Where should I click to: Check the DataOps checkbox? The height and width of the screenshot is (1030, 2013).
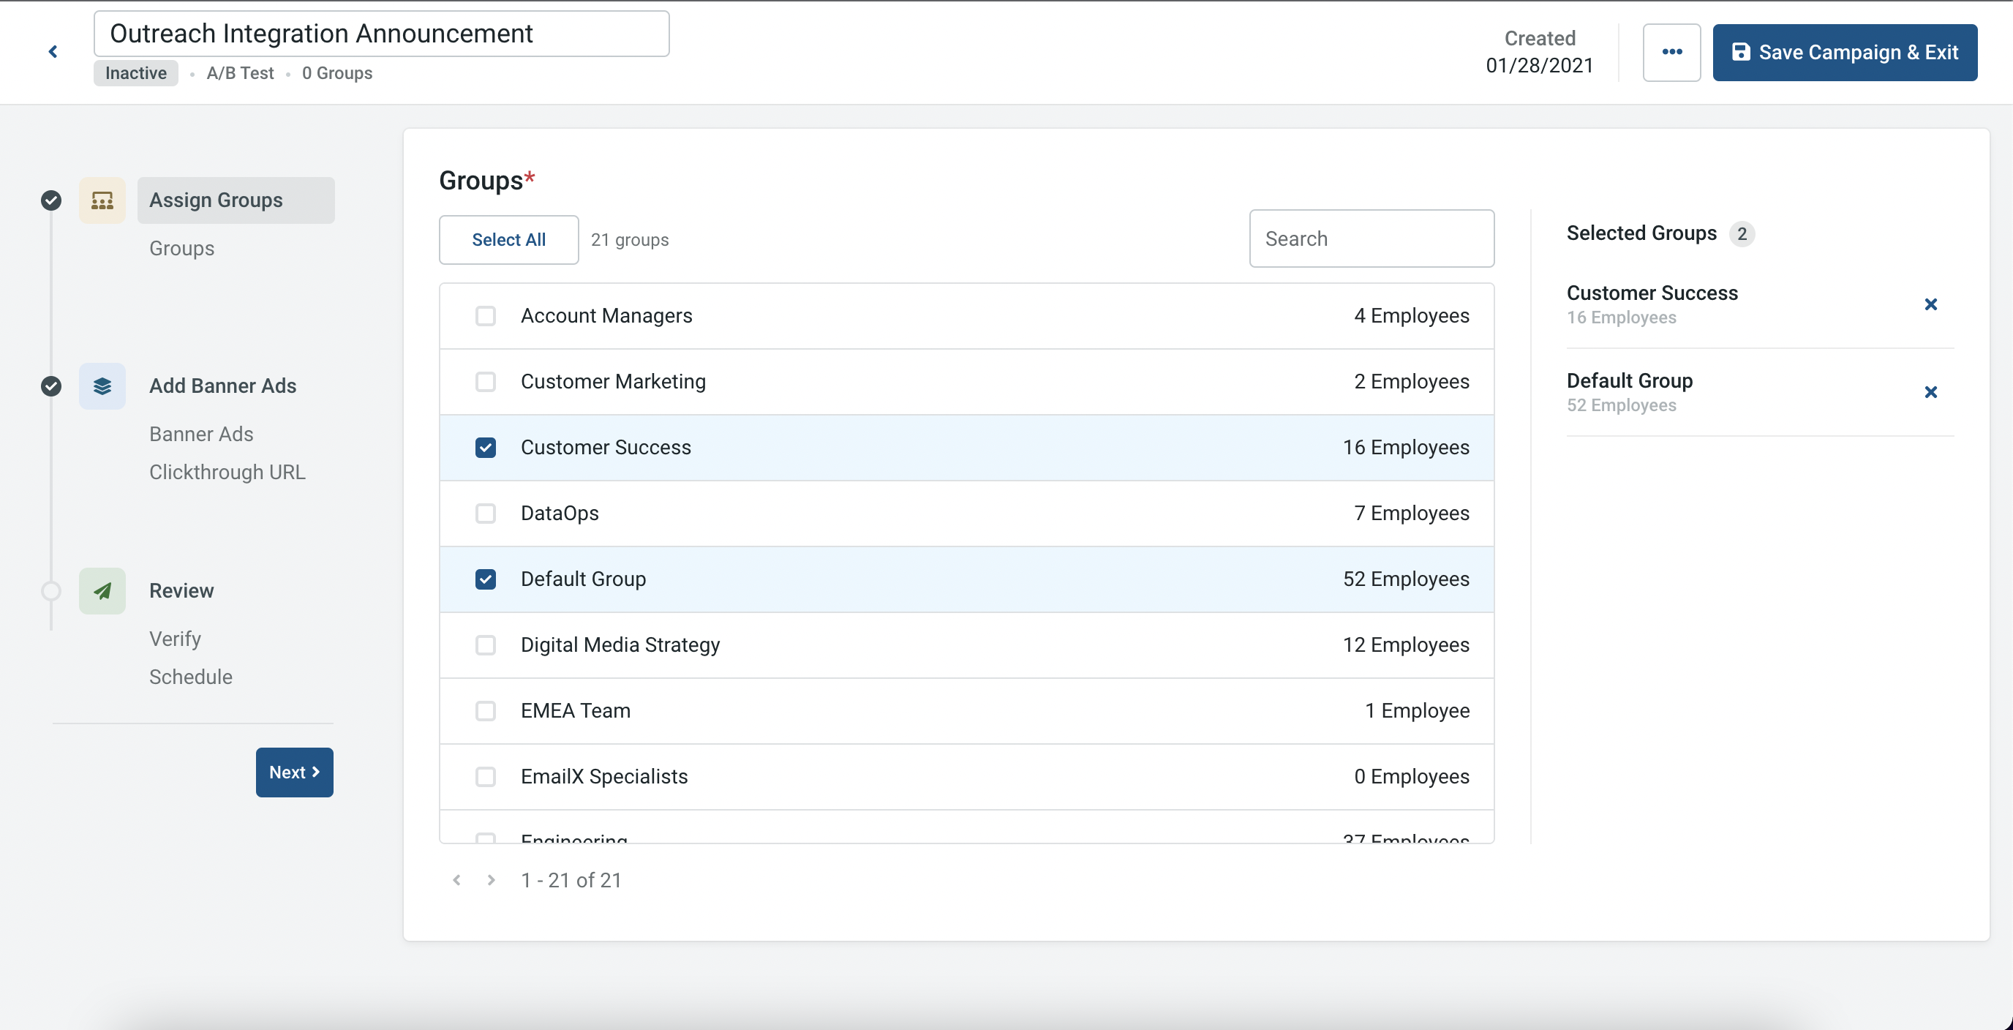pyautogui.click(x=485, y=514)
